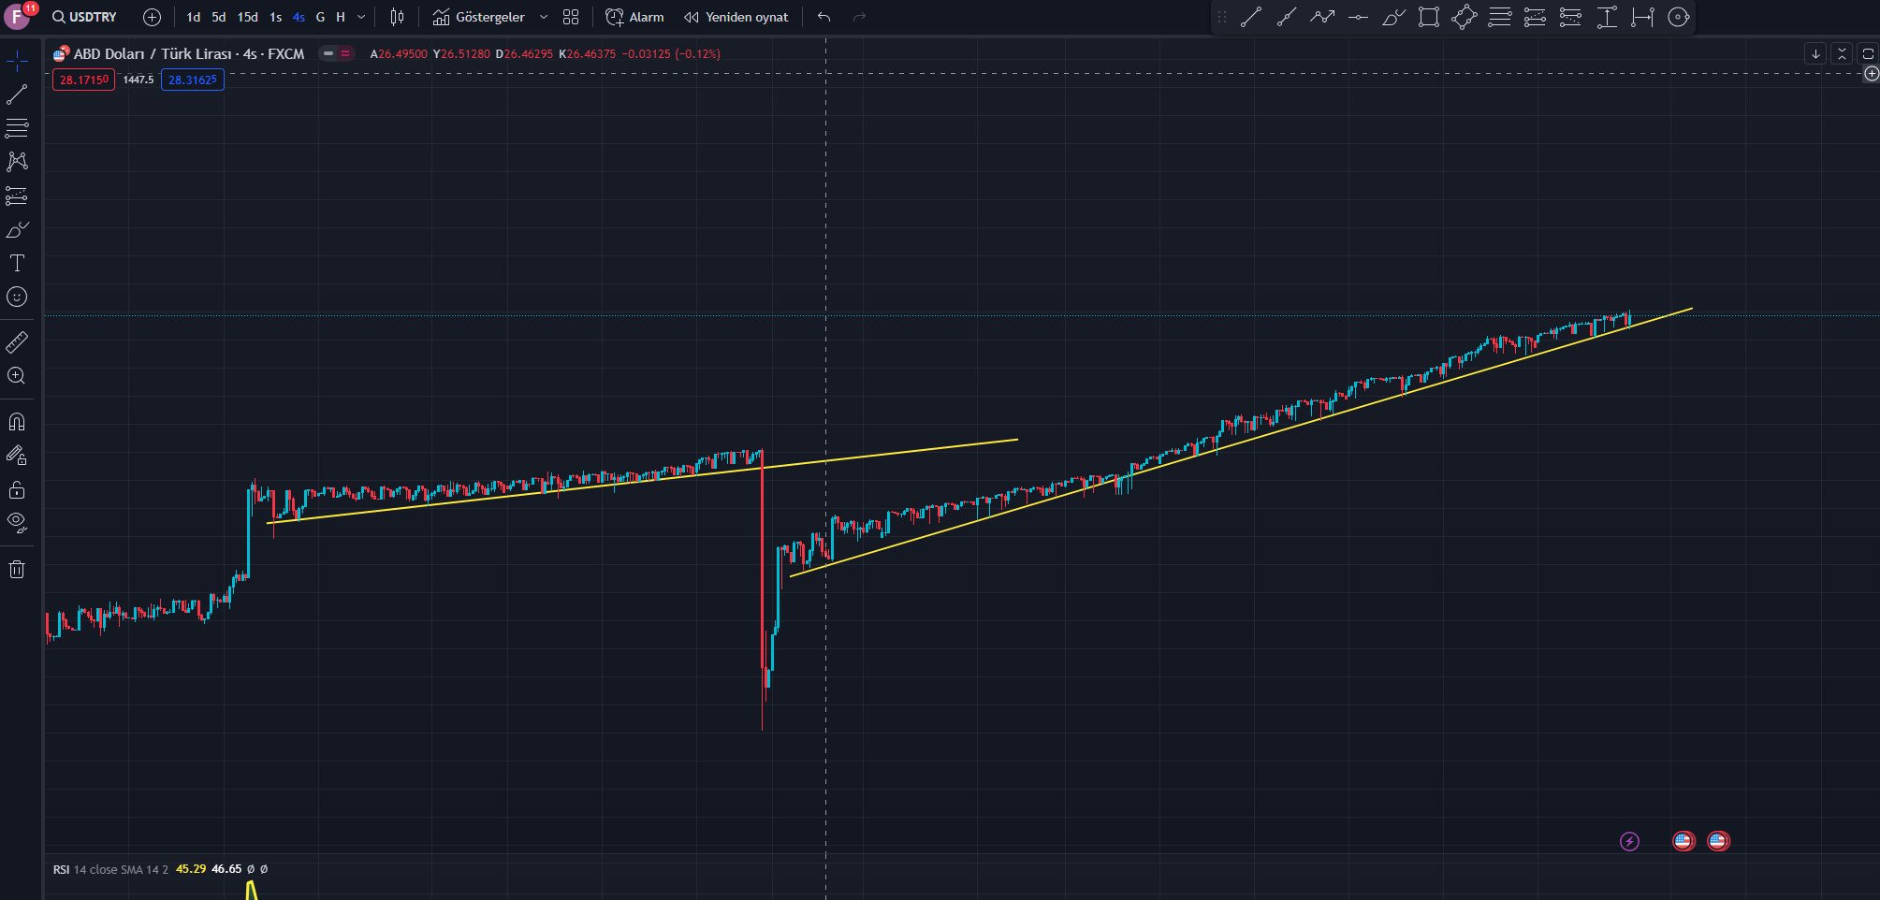The image size is (1880, 900).
Task: Move pane down with arrow button
Action: coord(1815,53)
